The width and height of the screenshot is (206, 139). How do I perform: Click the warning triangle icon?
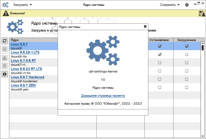(x=6, y=13)
